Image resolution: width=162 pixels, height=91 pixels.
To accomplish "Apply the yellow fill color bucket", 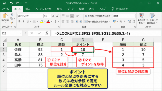I will pyautogui.click(x=42, y=21).
